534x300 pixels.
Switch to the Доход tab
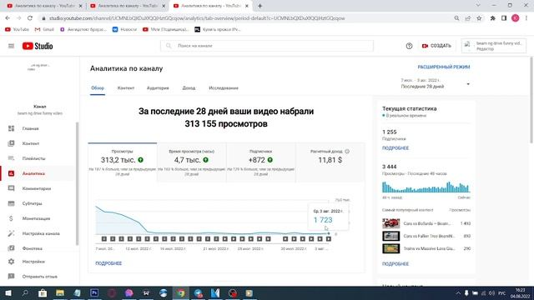(189, 88)
